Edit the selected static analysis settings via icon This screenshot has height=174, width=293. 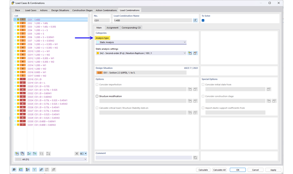point(195,53)
